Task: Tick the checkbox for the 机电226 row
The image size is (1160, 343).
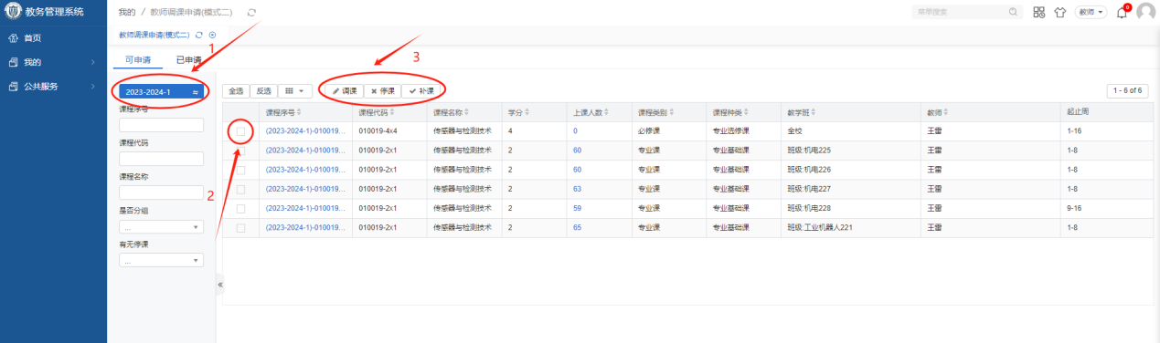Action: point(241,170)
